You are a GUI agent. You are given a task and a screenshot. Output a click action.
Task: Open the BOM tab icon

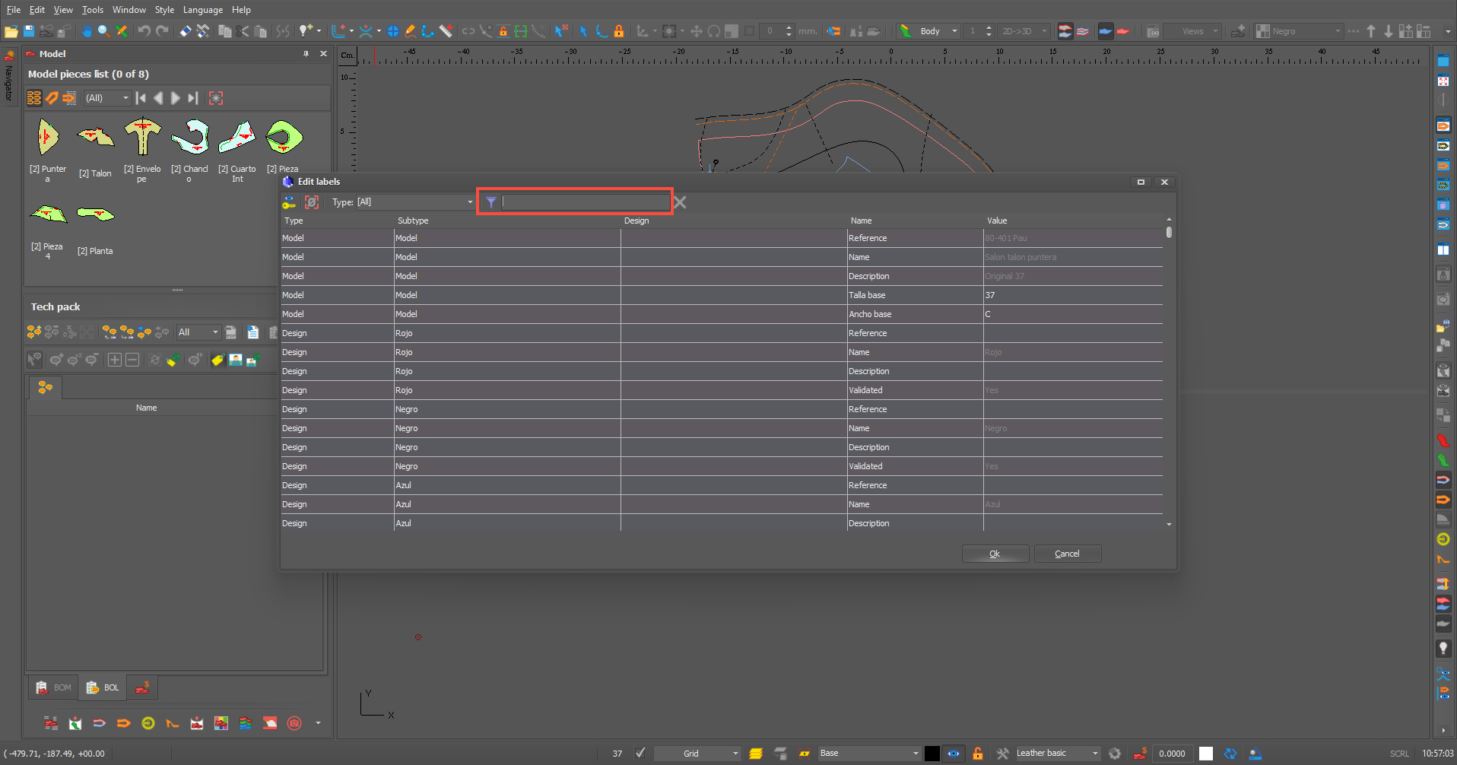[x=53, y=687]
